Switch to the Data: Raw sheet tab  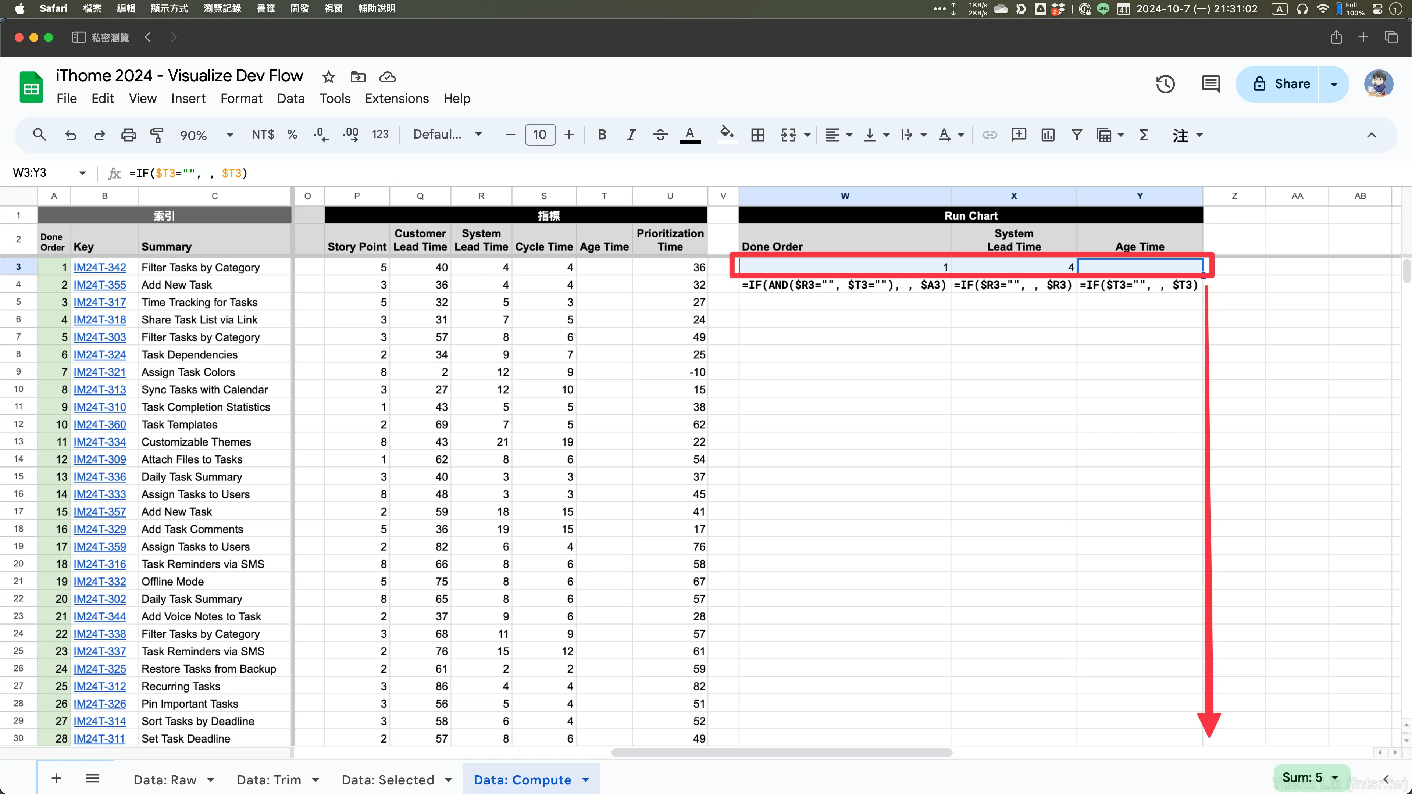165,780
